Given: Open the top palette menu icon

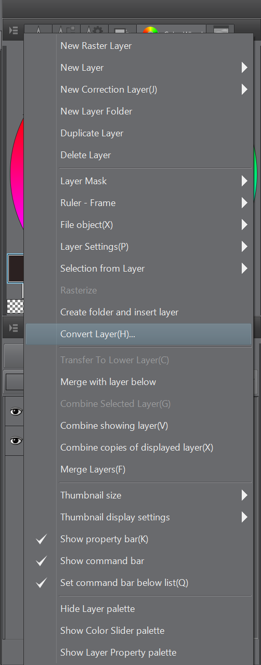Looking at the screenshot, I should pos(14,31).
